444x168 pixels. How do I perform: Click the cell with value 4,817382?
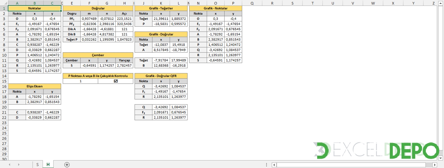[107, 34]
